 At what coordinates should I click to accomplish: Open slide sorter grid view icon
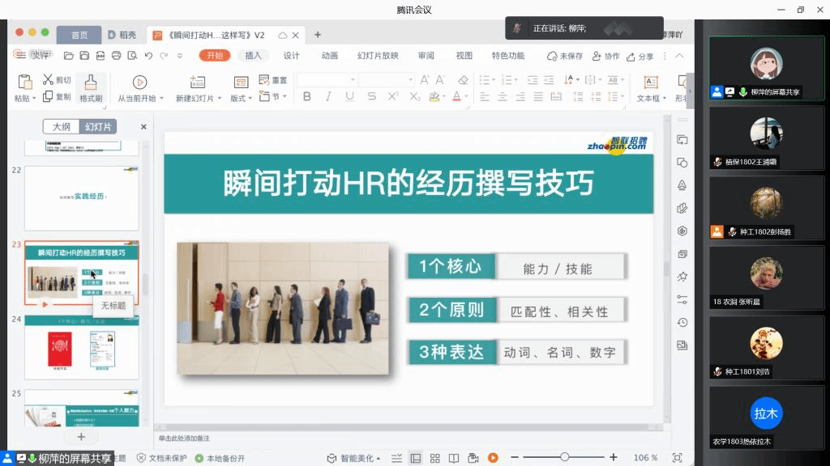click(x=435, y=458)
